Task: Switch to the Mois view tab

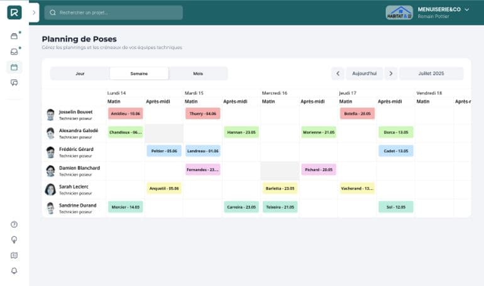Action: [198, 74]
